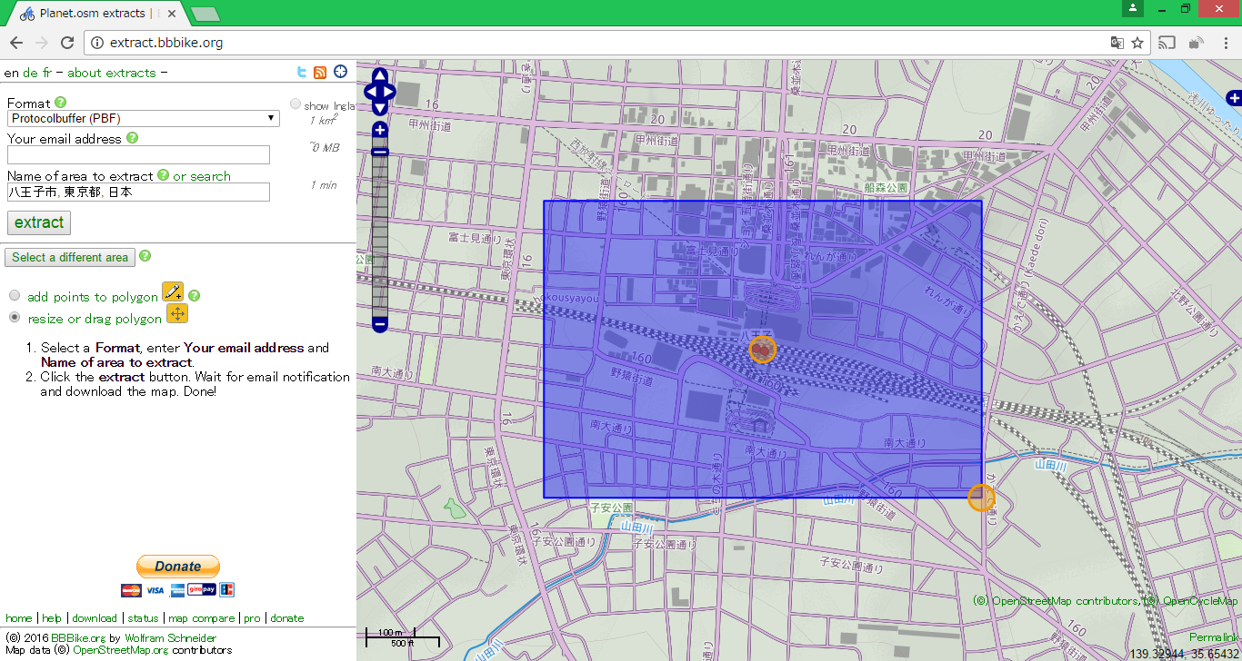Viewport: 1242px width, 661px height.
Task: Enable the show lnglat option
Action: point(295,103)
